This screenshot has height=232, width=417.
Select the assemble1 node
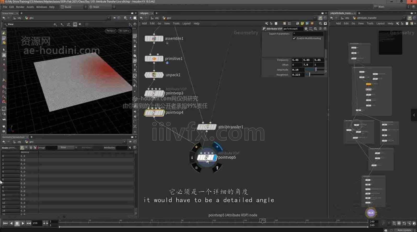click(154, 39)
